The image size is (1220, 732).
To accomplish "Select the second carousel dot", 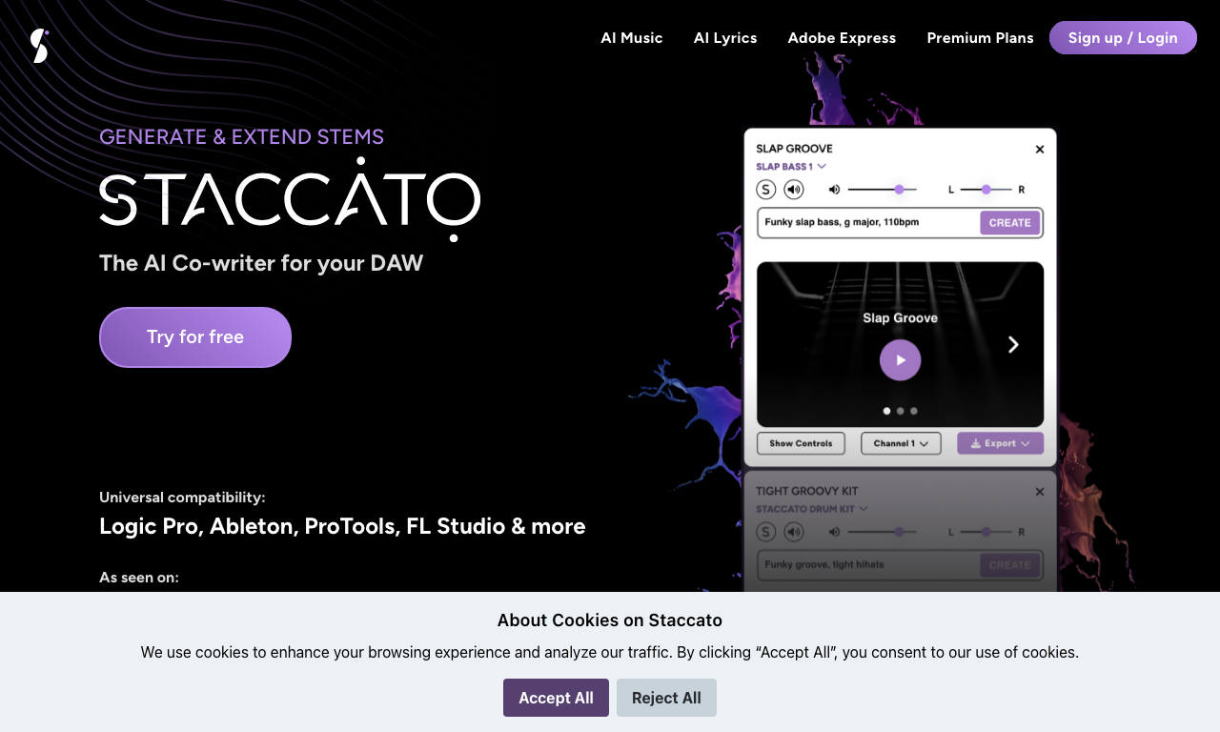I will pyautogui.click(x=901, y=411).
